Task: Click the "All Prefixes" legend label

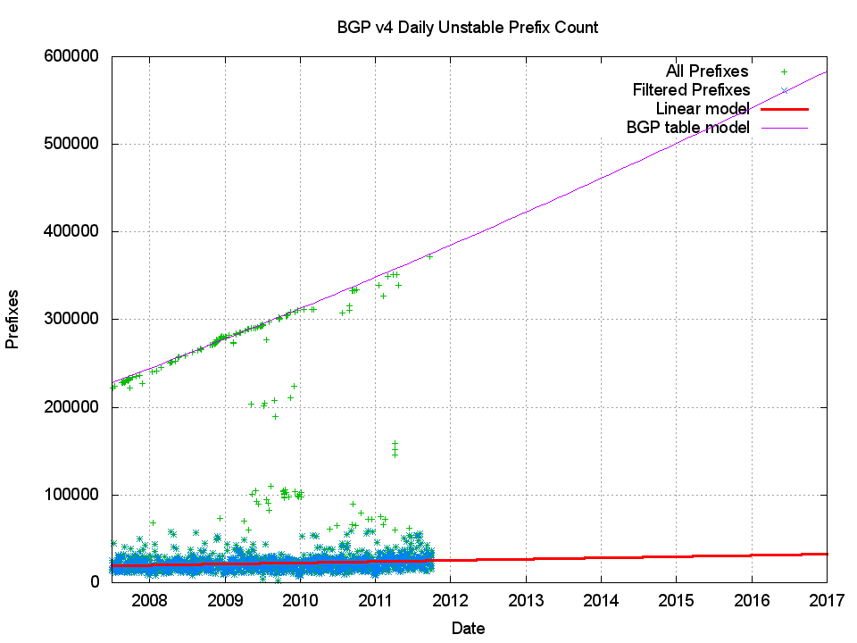Action: pos(707,71)
